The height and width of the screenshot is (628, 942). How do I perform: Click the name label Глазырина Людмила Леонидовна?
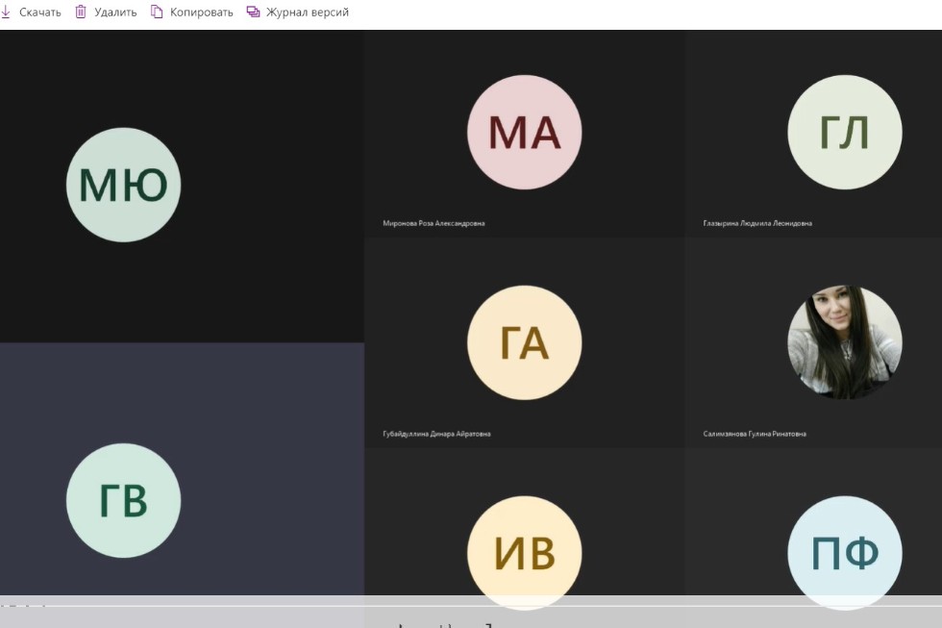click(757, 223)
